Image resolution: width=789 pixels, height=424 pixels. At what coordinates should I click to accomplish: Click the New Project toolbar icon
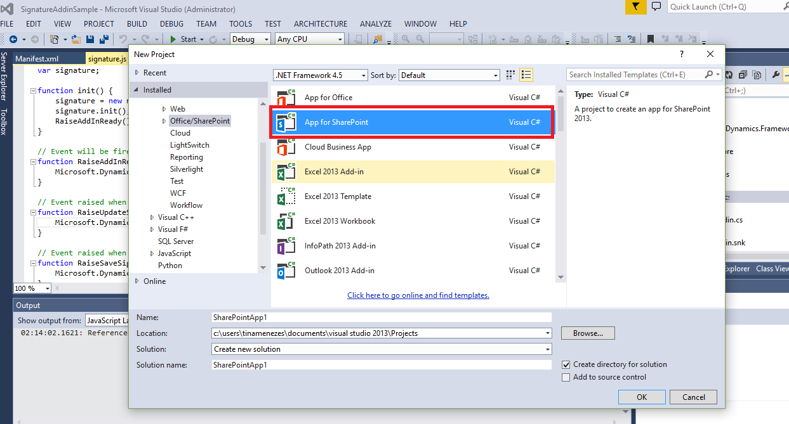(55, 39)
